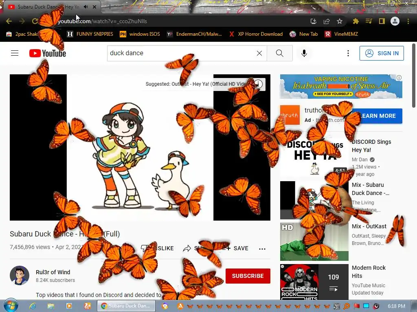Open the windows ISOS bookmark
Image resolution: width=417 pixels, height=312 pixels.
[140, 34]
